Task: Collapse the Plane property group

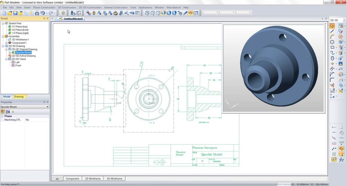Action: [2, 116]
